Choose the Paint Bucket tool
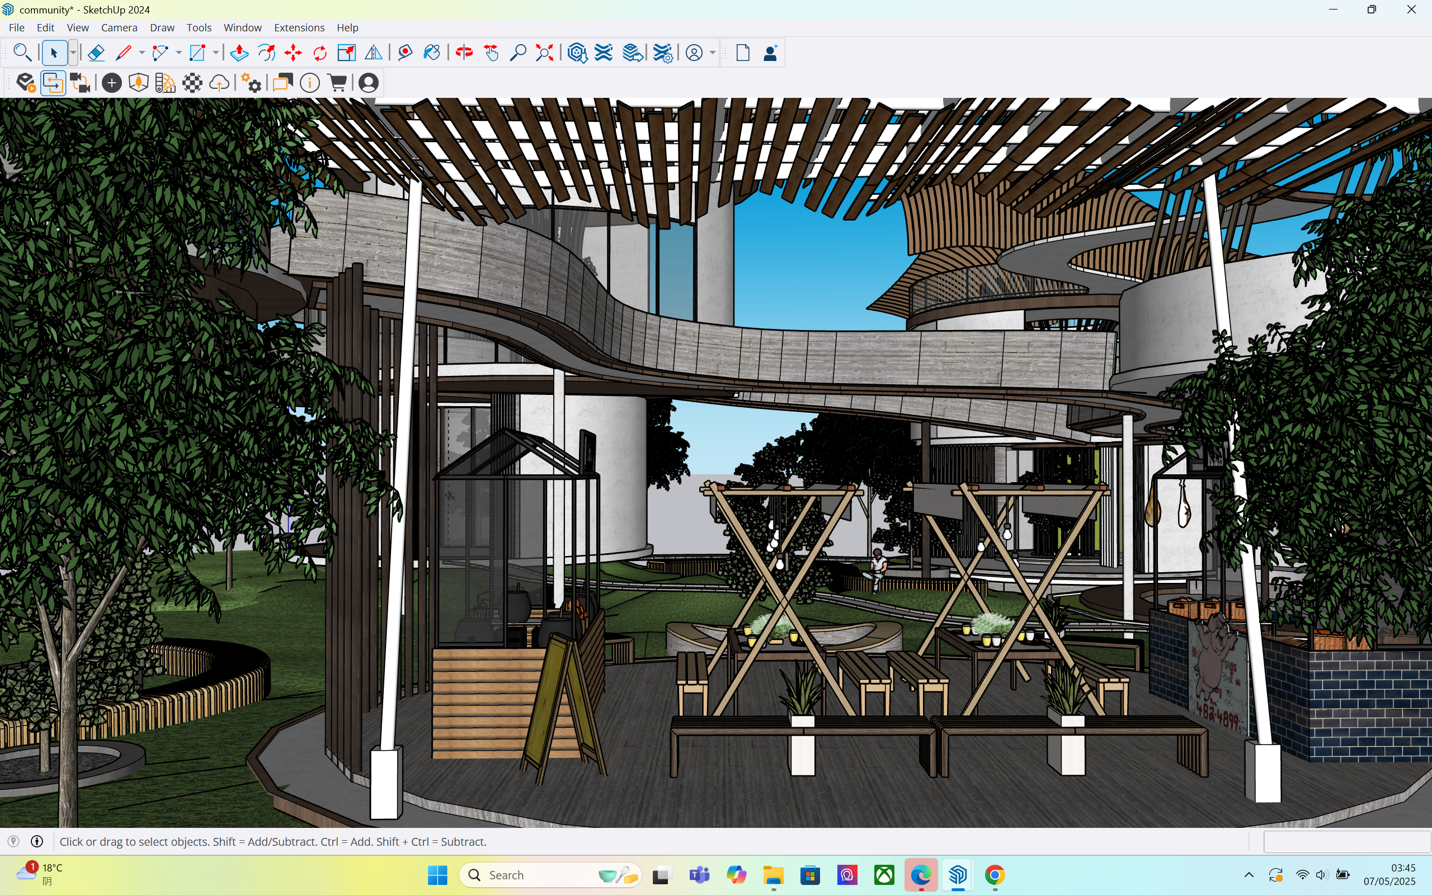Image resolution: width=1432 pixels, height=895 pixels. [x=432, y=53]
